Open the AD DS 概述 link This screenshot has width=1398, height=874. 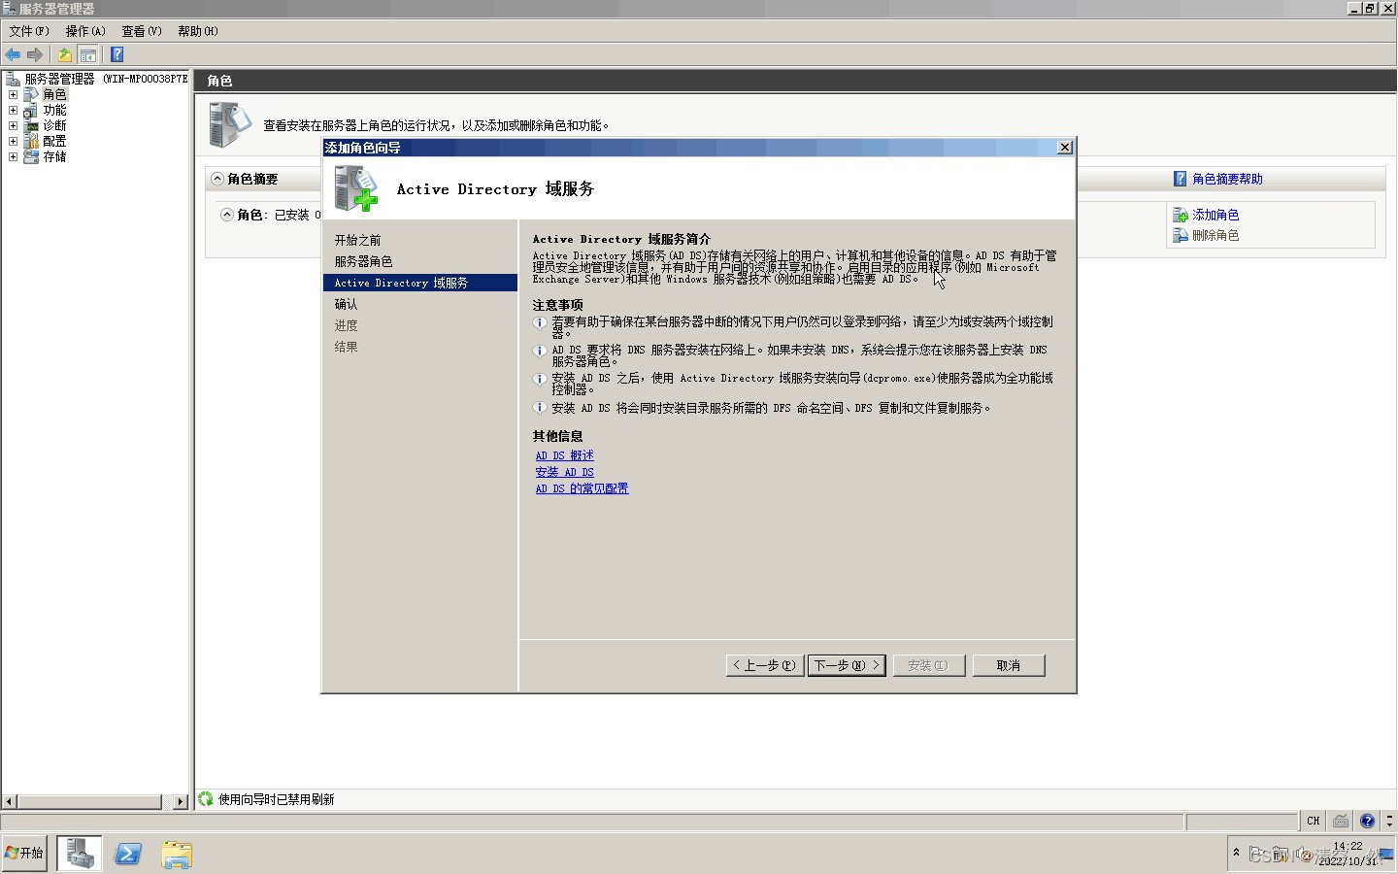click(565, 455)
